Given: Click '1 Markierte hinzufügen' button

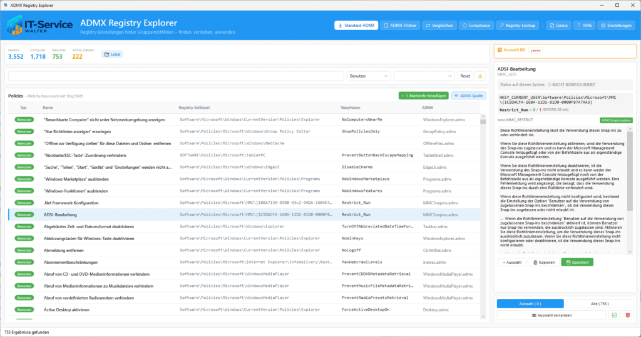Looking at the screenshot, I should [424, 96].
